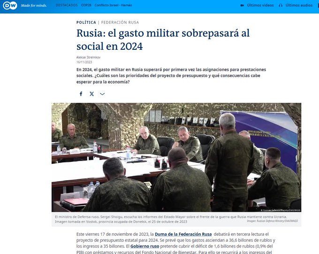Click the video camera icon

pos(242,5)
